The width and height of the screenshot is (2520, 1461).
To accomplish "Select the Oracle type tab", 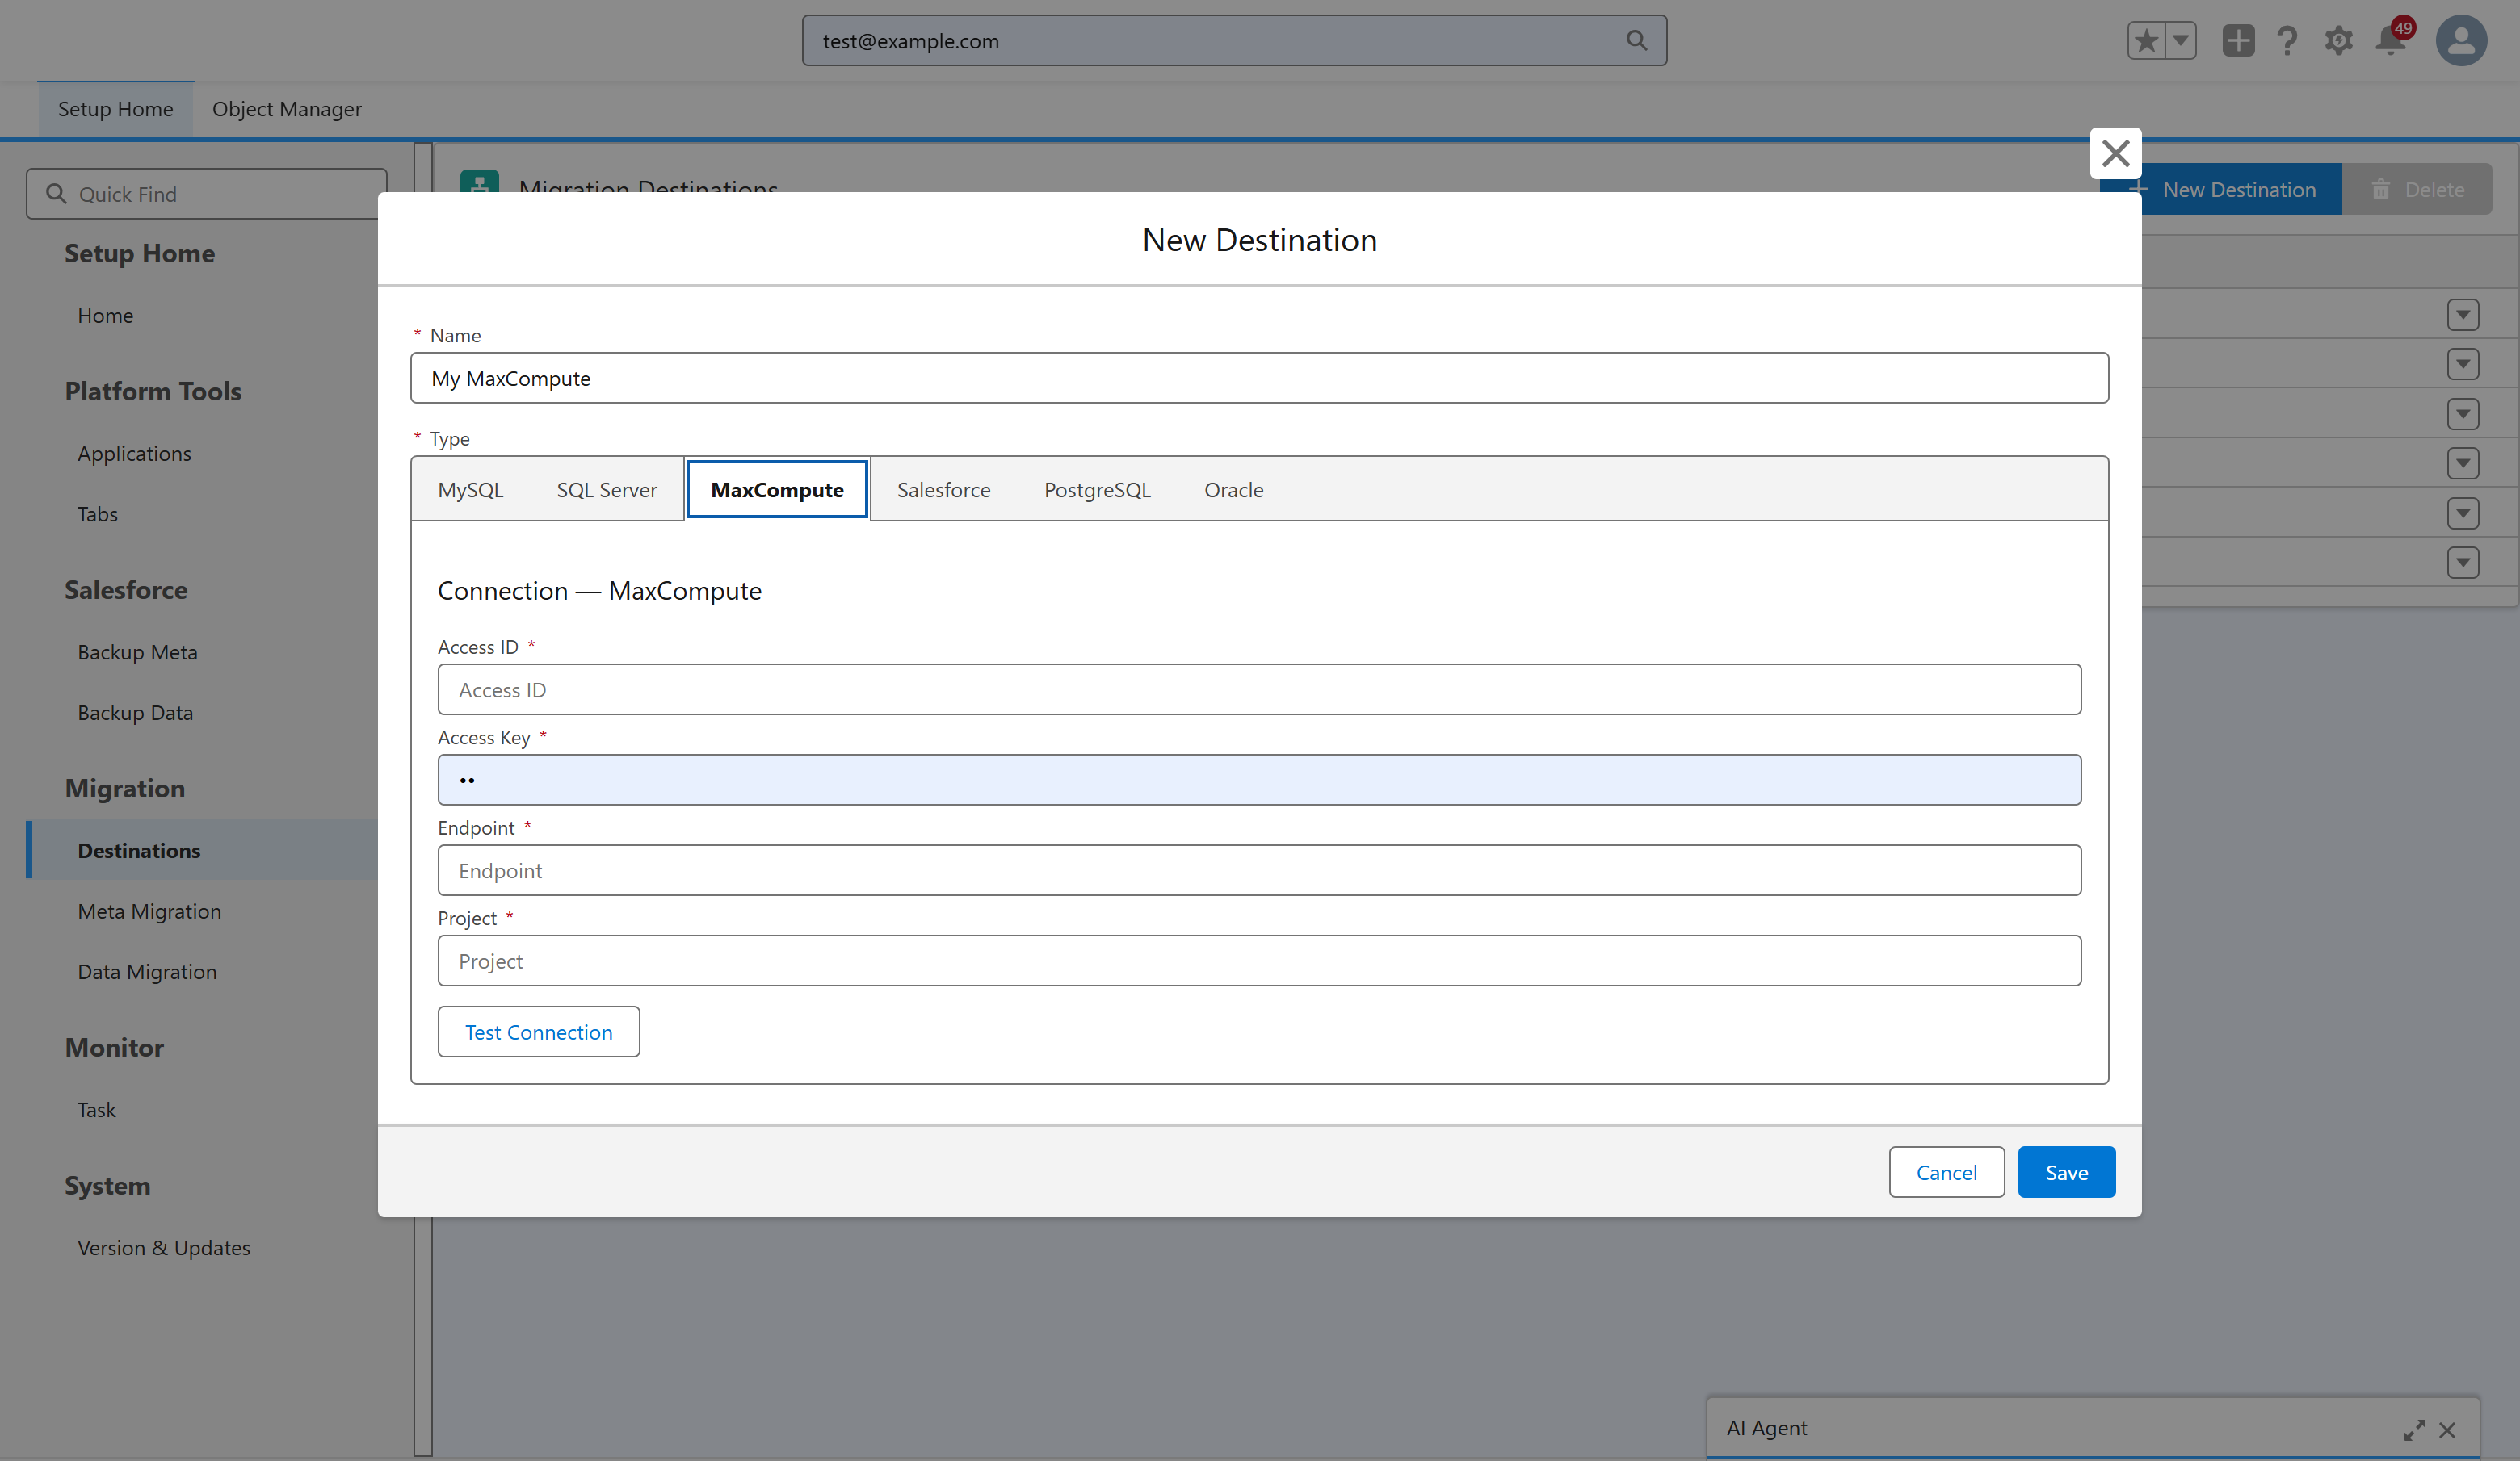I will pos(1234,490).
